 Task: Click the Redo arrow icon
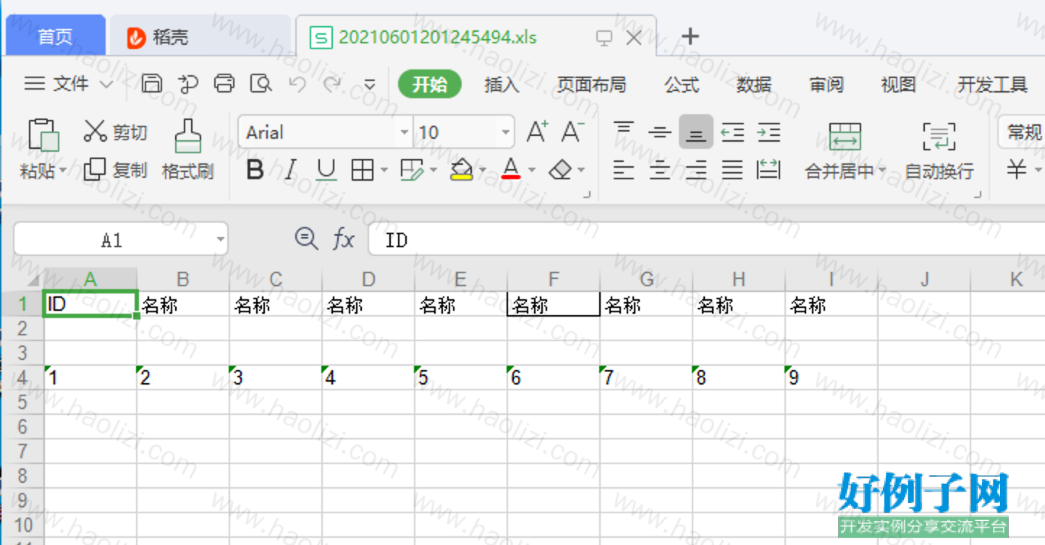tap(332, 84)
